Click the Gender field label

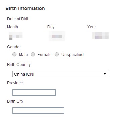(x=14, y=47)
